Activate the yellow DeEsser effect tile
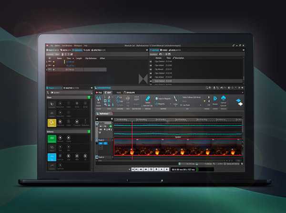This screenshot has height=213, width=286. click(x=52, y=123)
